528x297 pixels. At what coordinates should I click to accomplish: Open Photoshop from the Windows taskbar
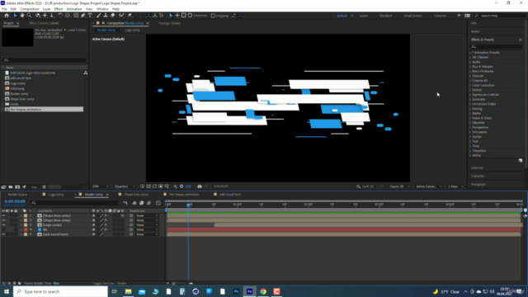click(x=236, y=291)
